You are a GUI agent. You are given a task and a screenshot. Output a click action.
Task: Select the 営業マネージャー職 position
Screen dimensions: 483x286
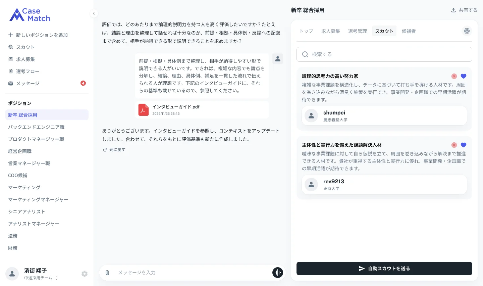click(x=47, y=163)
